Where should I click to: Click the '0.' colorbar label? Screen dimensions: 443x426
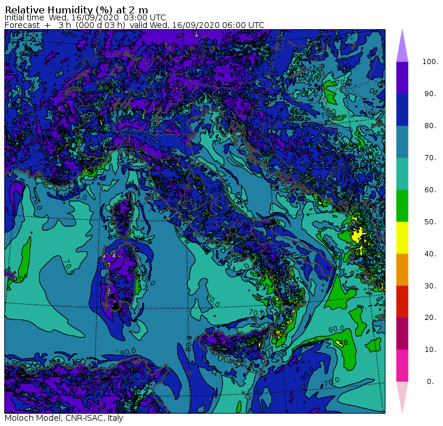430,382
